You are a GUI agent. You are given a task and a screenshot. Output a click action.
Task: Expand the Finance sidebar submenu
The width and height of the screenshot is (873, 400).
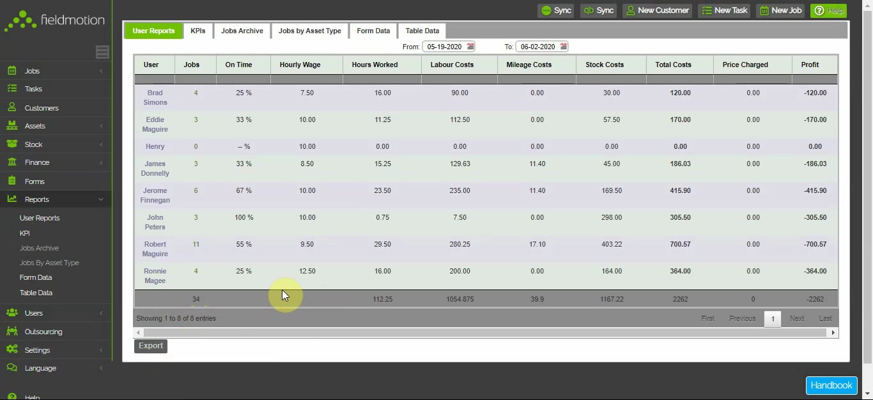click(x=101, y=162)
